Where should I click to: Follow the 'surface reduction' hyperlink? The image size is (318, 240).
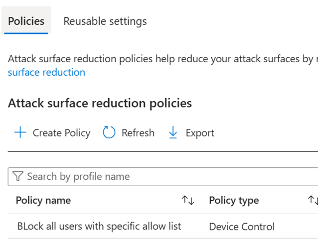[x=46, y=72]
